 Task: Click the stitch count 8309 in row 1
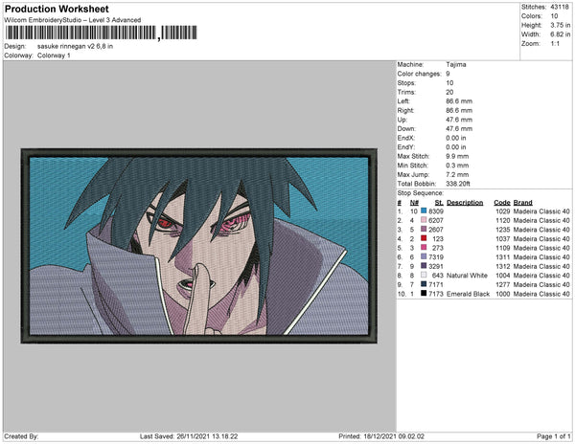[x=436, y=211]
